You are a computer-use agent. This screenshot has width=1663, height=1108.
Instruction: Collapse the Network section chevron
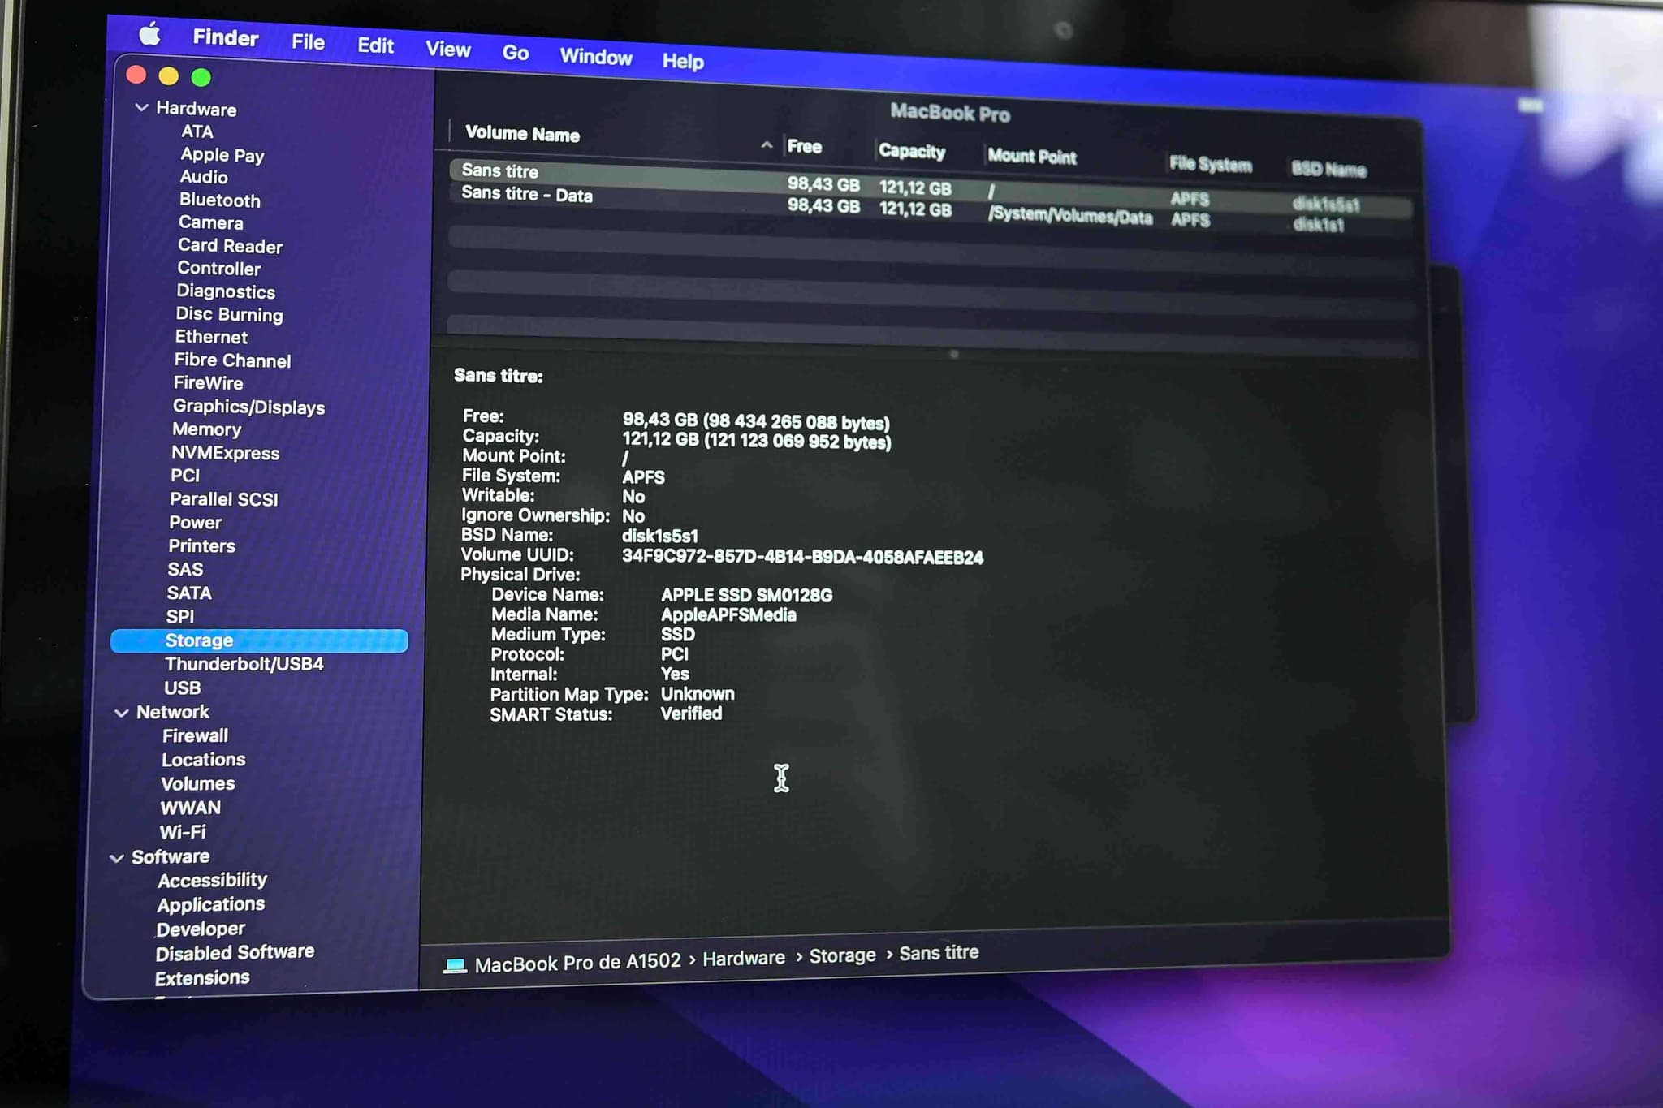point(122,713)
